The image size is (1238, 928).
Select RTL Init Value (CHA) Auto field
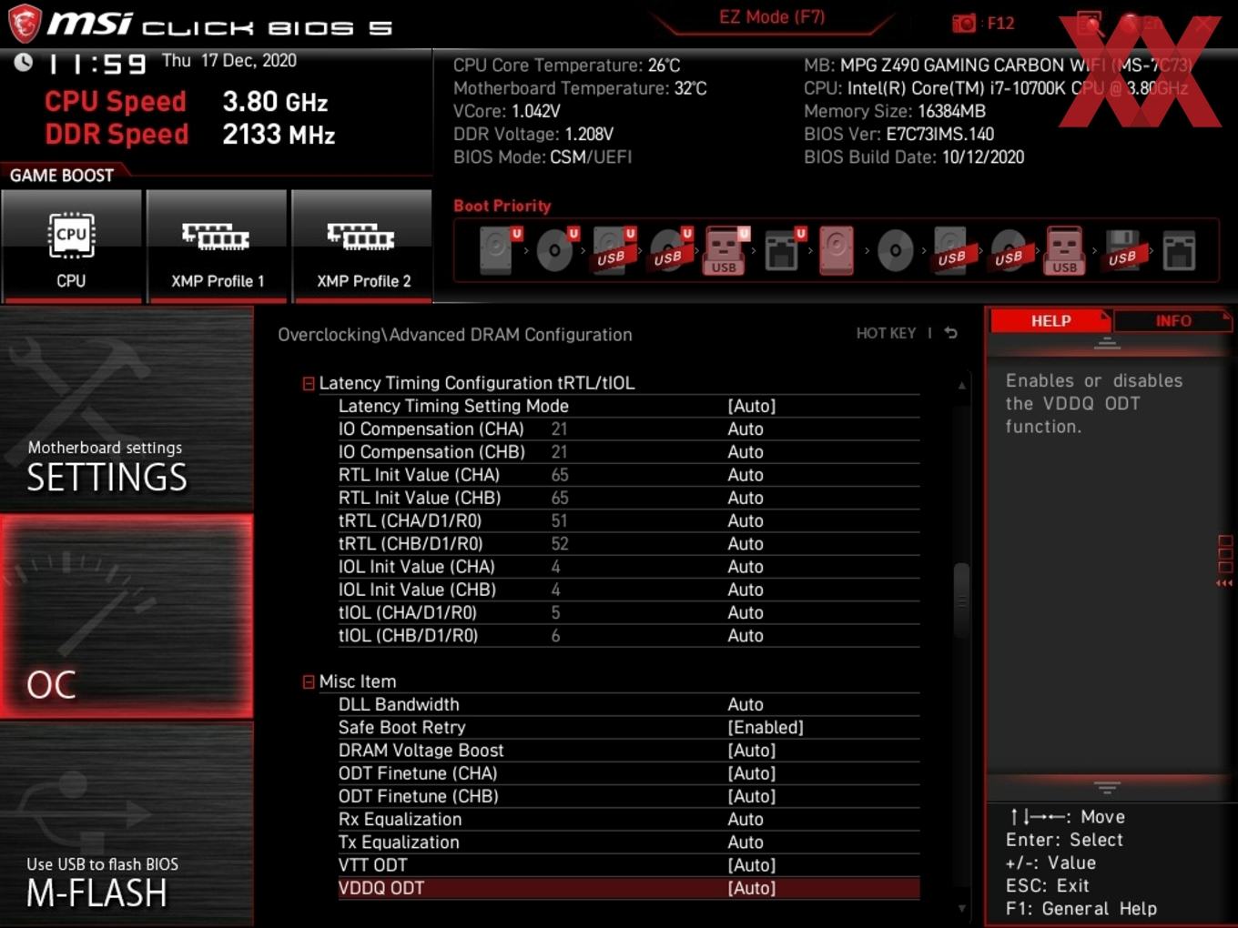click(745, 475)
